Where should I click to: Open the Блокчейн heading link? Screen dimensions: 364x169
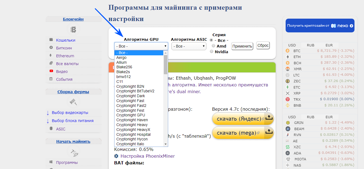click(x=73, y=19)
